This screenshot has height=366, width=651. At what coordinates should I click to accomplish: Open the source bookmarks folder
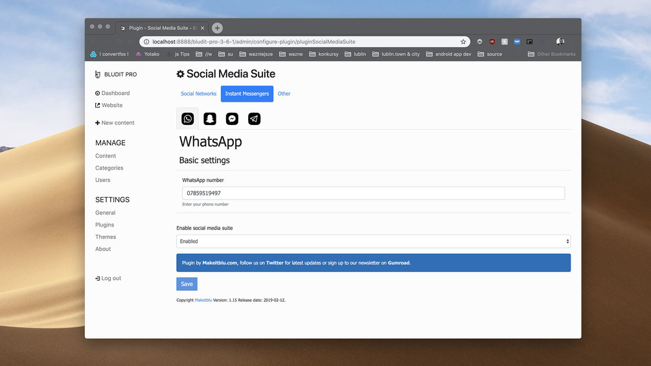click(x=490, y=54)
